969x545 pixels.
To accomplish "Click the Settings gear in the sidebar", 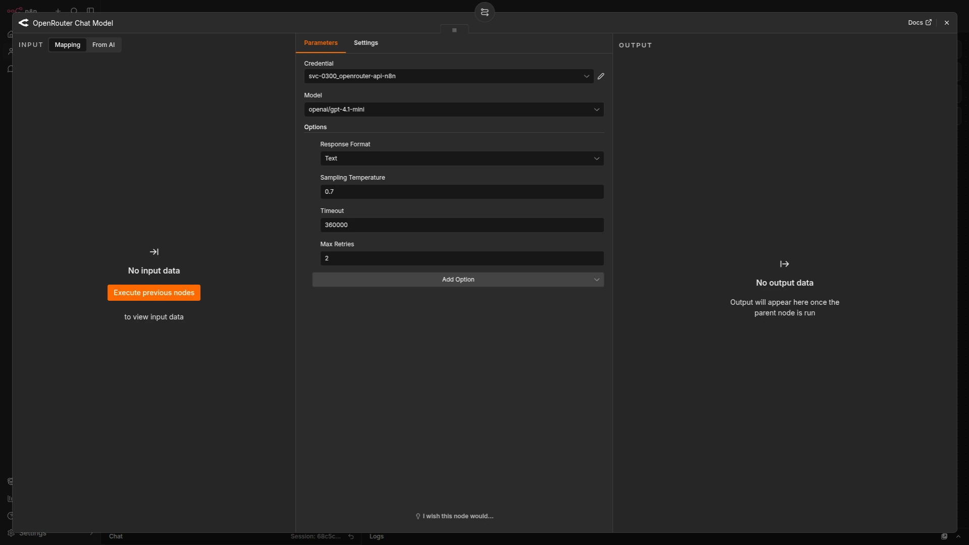I will (11, 533).
